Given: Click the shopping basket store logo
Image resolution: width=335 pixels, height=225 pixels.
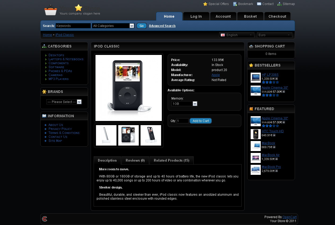Looking at the screenshot, I should pyautogui.click(x=51, y=10).
